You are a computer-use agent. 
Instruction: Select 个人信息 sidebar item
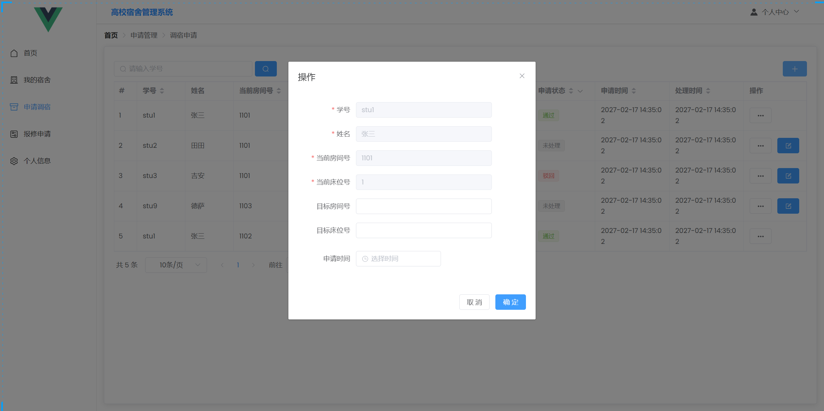point(37,161)
